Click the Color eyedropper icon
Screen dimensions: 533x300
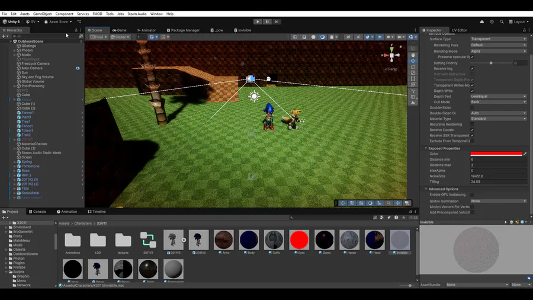coord(525,154)
